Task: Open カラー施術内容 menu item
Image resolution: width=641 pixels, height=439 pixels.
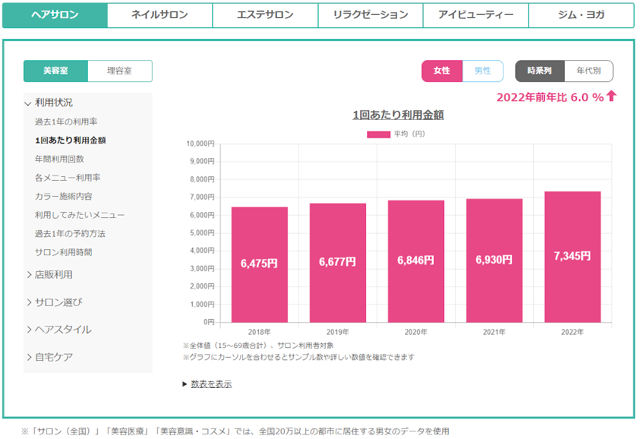Action: 63,196
